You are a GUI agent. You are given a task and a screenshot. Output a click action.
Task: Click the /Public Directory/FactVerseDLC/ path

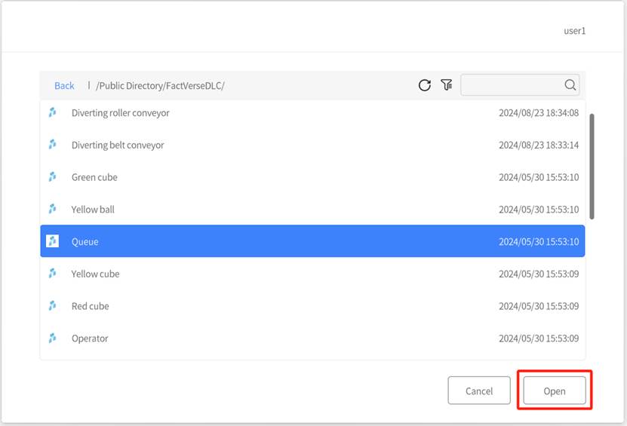pyautogui.click(x=160, y=86)
